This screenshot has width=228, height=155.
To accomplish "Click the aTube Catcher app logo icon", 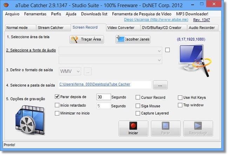I will [6, 5].
